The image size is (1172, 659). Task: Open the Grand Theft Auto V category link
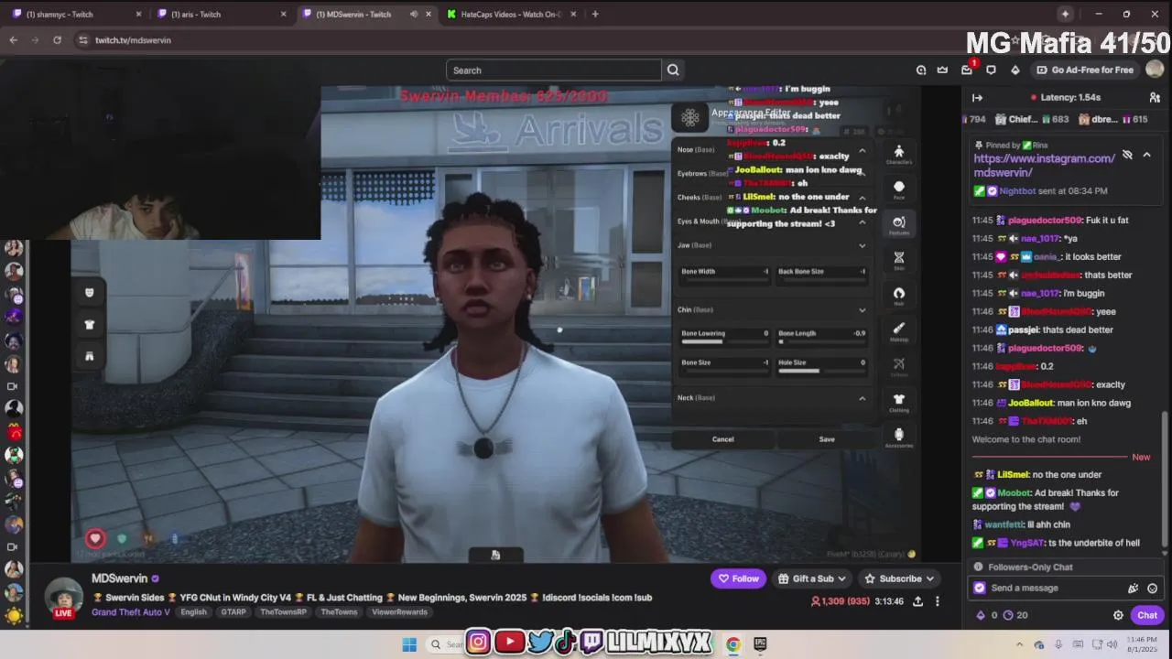coord(131,612)
